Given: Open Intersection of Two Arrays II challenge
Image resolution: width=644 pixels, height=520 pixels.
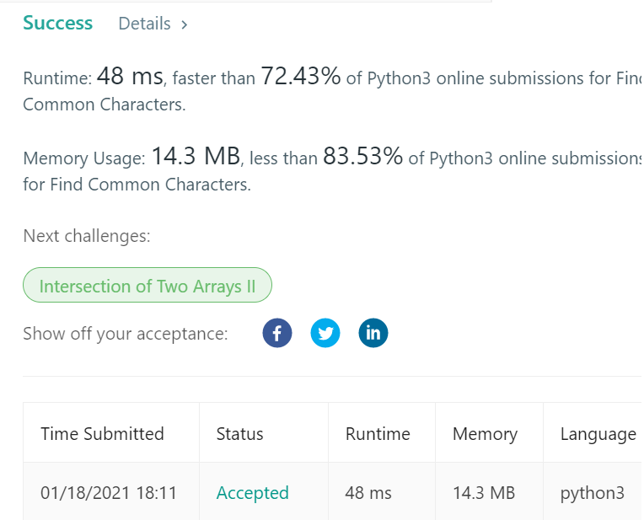Looking at the screenshot, I should click(x=148, y=285).
